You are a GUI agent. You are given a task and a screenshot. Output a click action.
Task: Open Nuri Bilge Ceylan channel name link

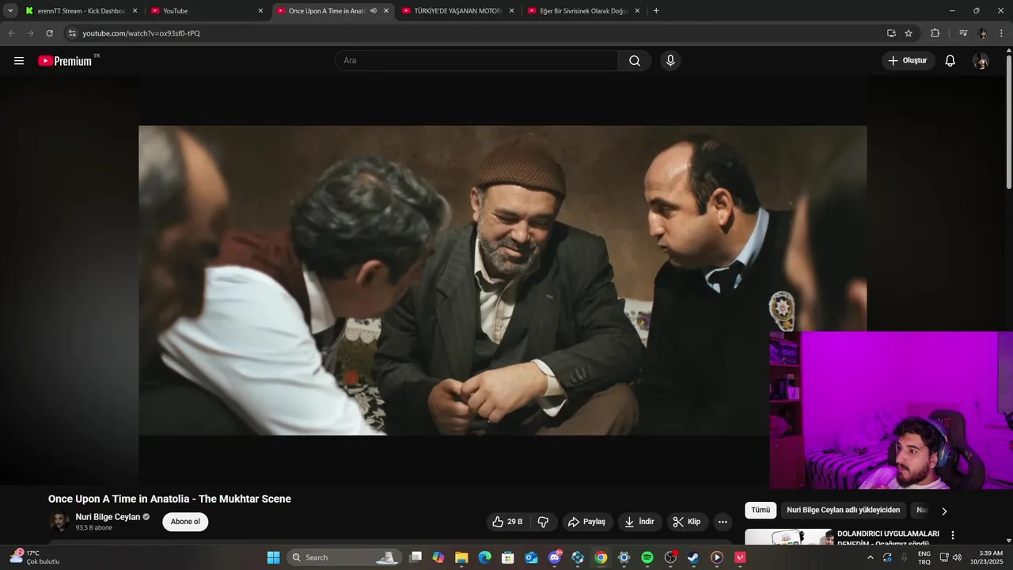coord(108,517)
